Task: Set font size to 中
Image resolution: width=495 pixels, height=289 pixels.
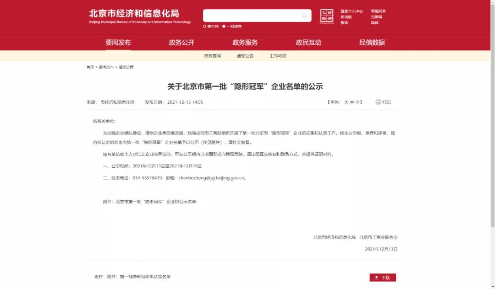Action: pyautogui.click(x=352, y=102)
